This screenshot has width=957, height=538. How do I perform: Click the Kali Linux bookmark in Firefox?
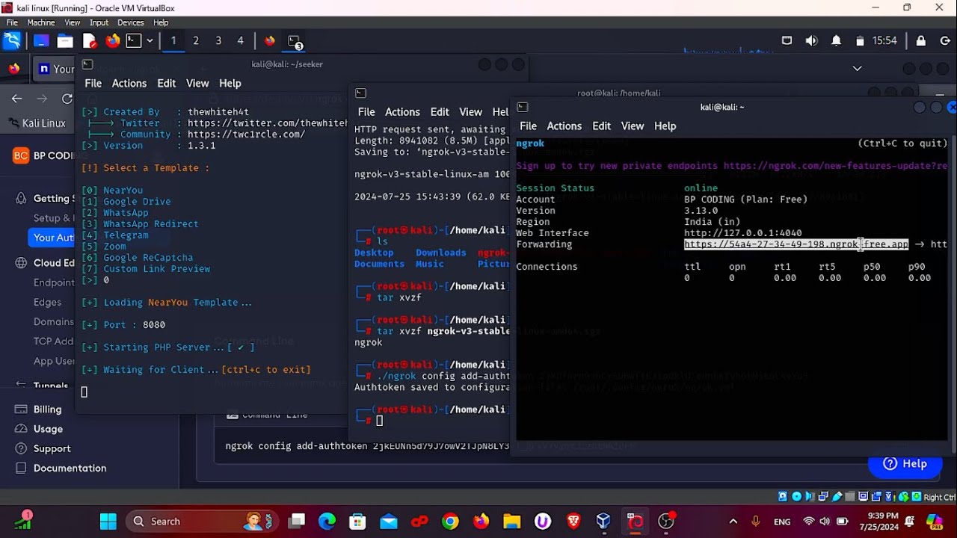(37, 123)
